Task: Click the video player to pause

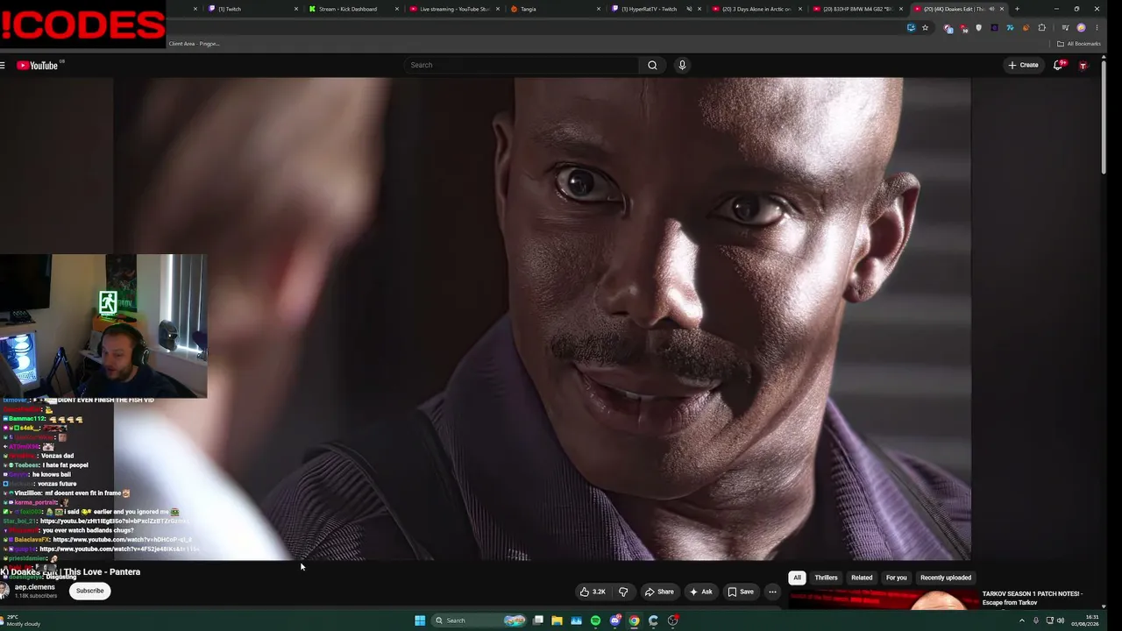Action: [x=542, y=319]
